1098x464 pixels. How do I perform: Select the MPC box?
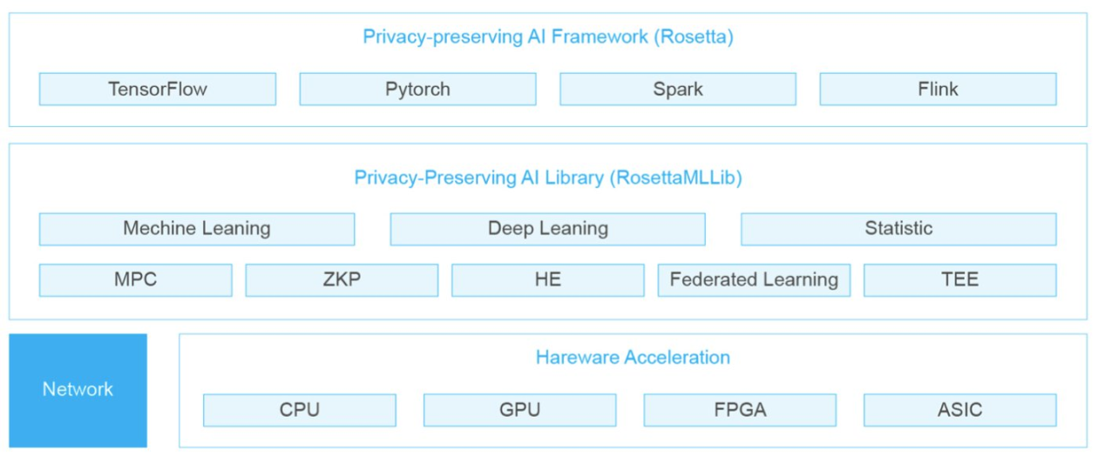pyautogui.click(x=135, y=280)
